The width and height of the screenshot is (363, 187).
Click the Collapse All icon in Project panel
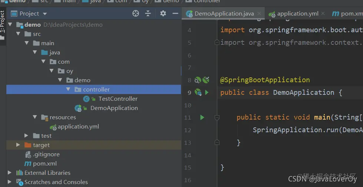(148, 14)
